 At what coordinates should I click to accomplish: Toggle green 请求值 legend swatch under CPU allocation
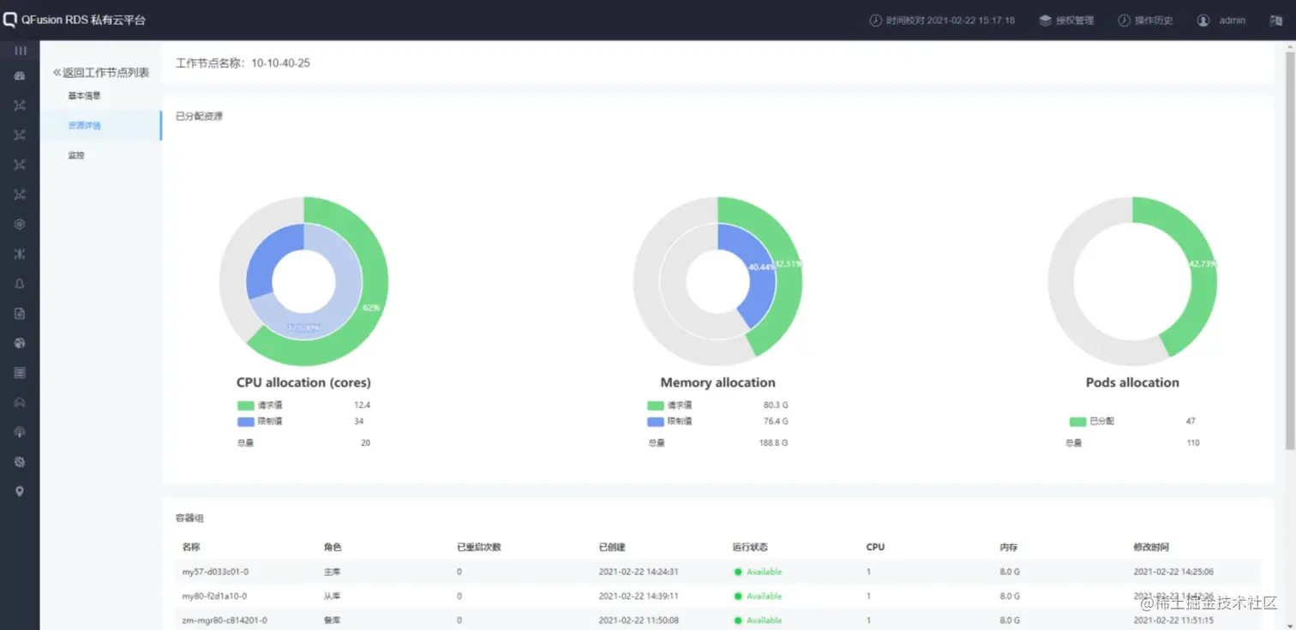point(246,405)
